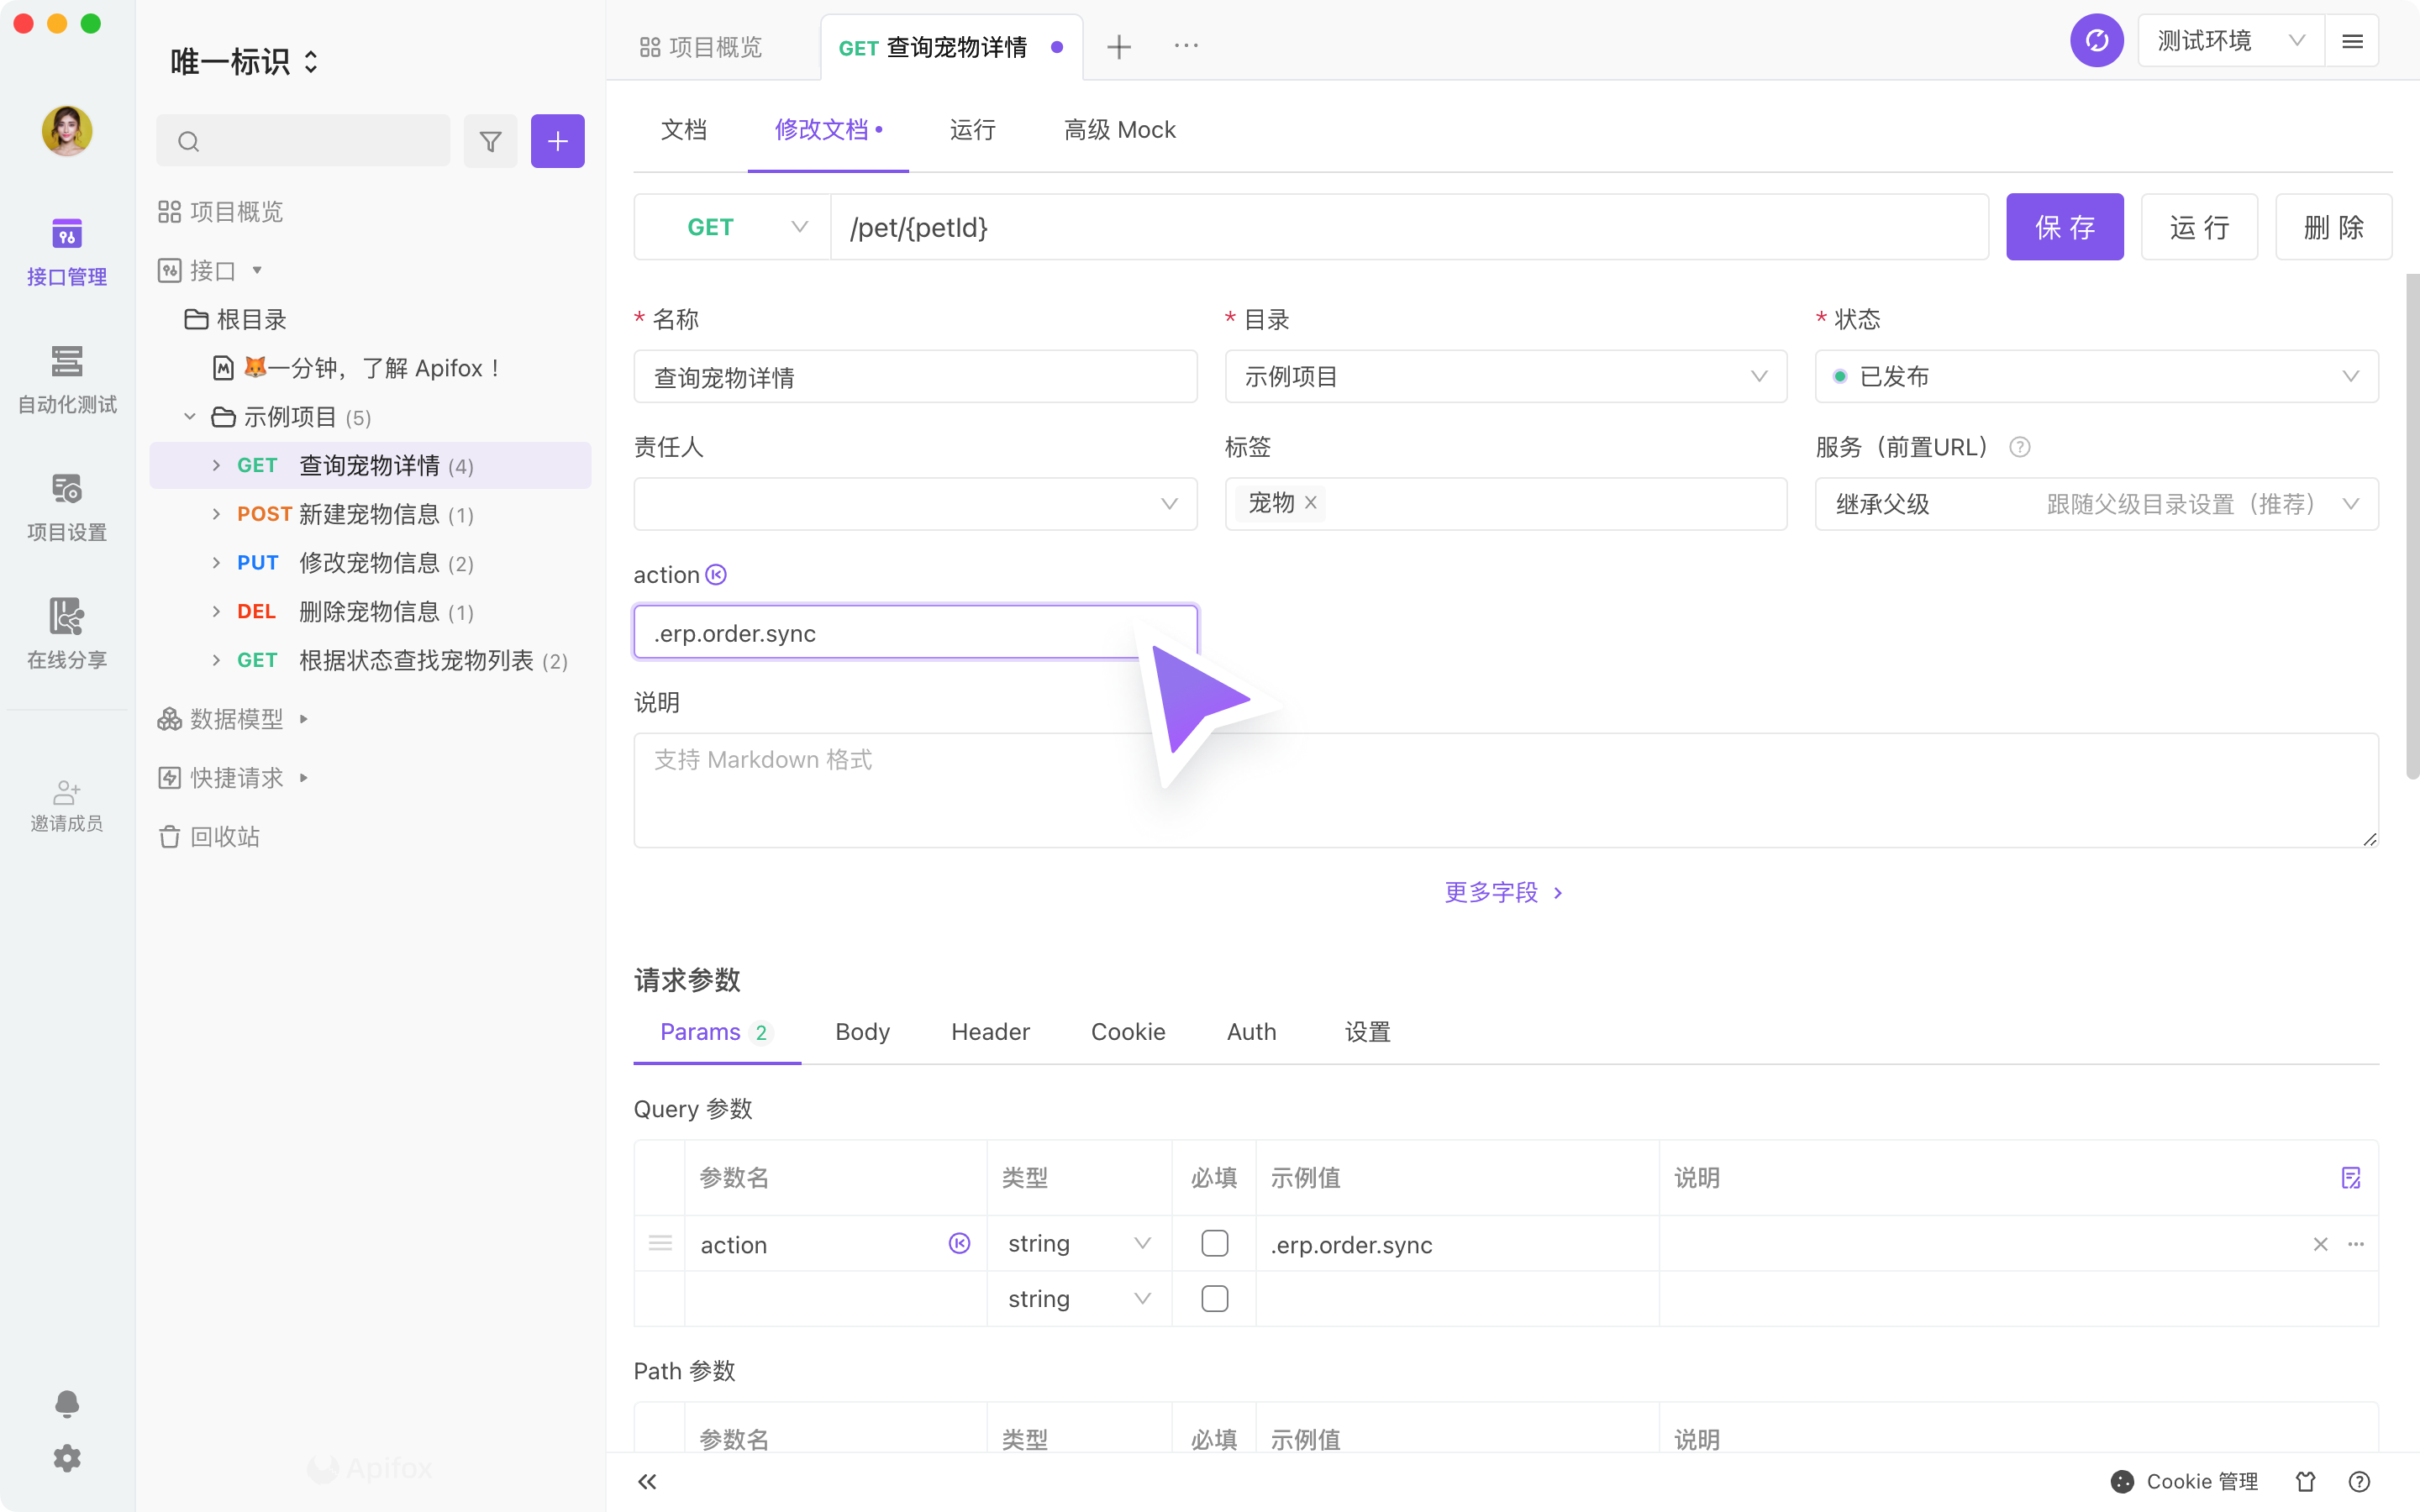Open the settings gear at bottom left
This screenshot has width=2420, height=1512.
point(67,1458)
